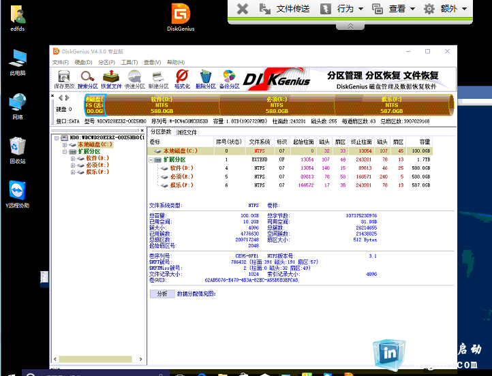The height and width of the screenshot is (376, 492).
Task: Collapse the remote toolbar with the chevron handle
Action: (350, 27)
